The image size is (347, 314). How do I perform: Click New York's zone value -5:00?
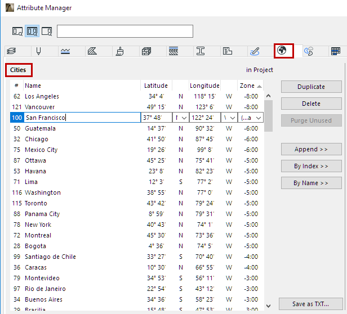pyautogui.click(x=251, y=225)
